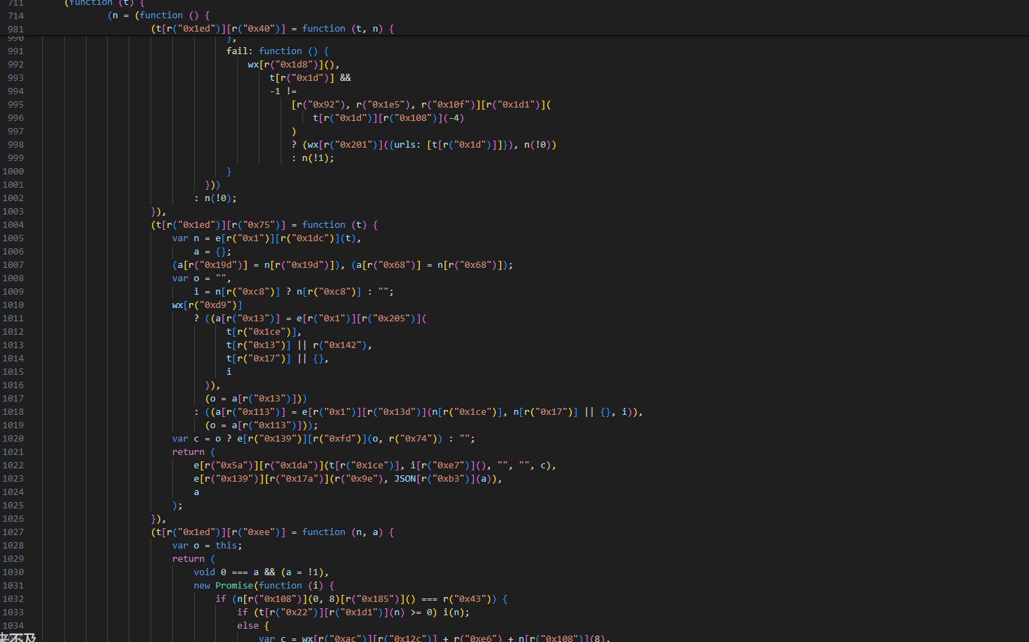Place cursor on the "else" keyword
This screenshot has height=642, width=1029.
[248, 626]
